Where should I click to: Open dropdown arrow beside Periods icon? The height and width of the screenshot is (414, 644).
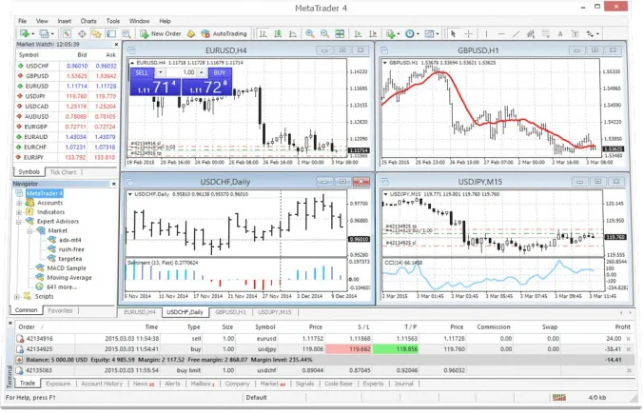[419, 34]
